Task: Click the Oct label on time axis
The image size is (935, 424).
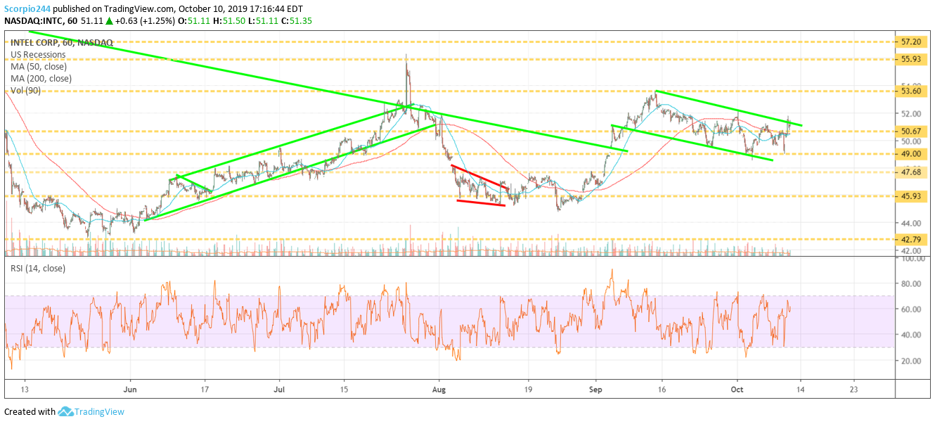Action: point(737,388)
